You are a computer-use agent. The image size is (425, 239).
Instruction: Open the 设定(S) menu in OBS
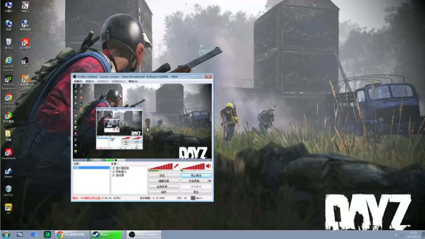pyautogui.click(x=90, y=81)
